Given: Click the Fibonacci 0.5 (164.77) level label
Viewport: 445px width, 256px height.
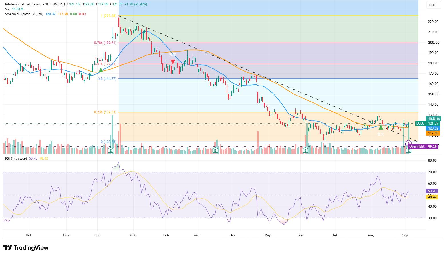Looking at the screenshot, I should pos(107,78).
